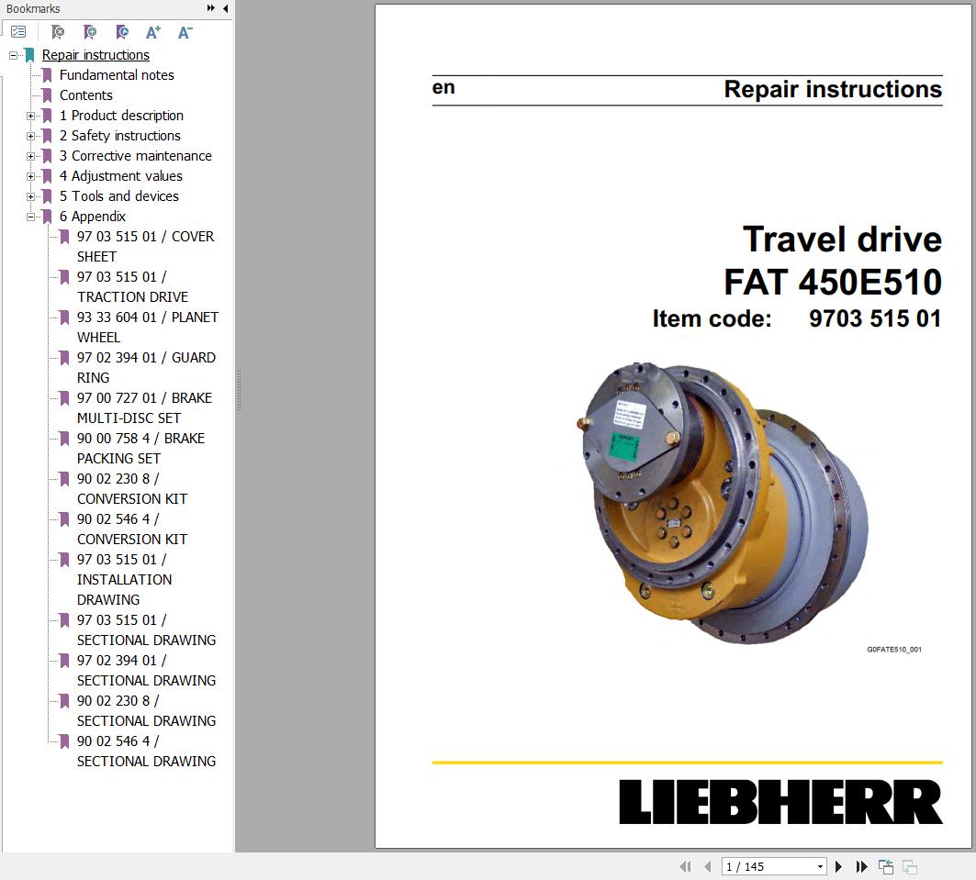Jump to the last page

tap(861, 866)
